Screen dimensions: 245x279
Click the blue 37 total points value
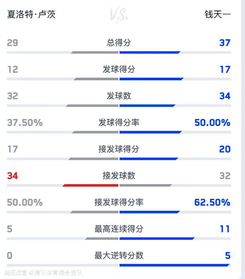[225, 43]
